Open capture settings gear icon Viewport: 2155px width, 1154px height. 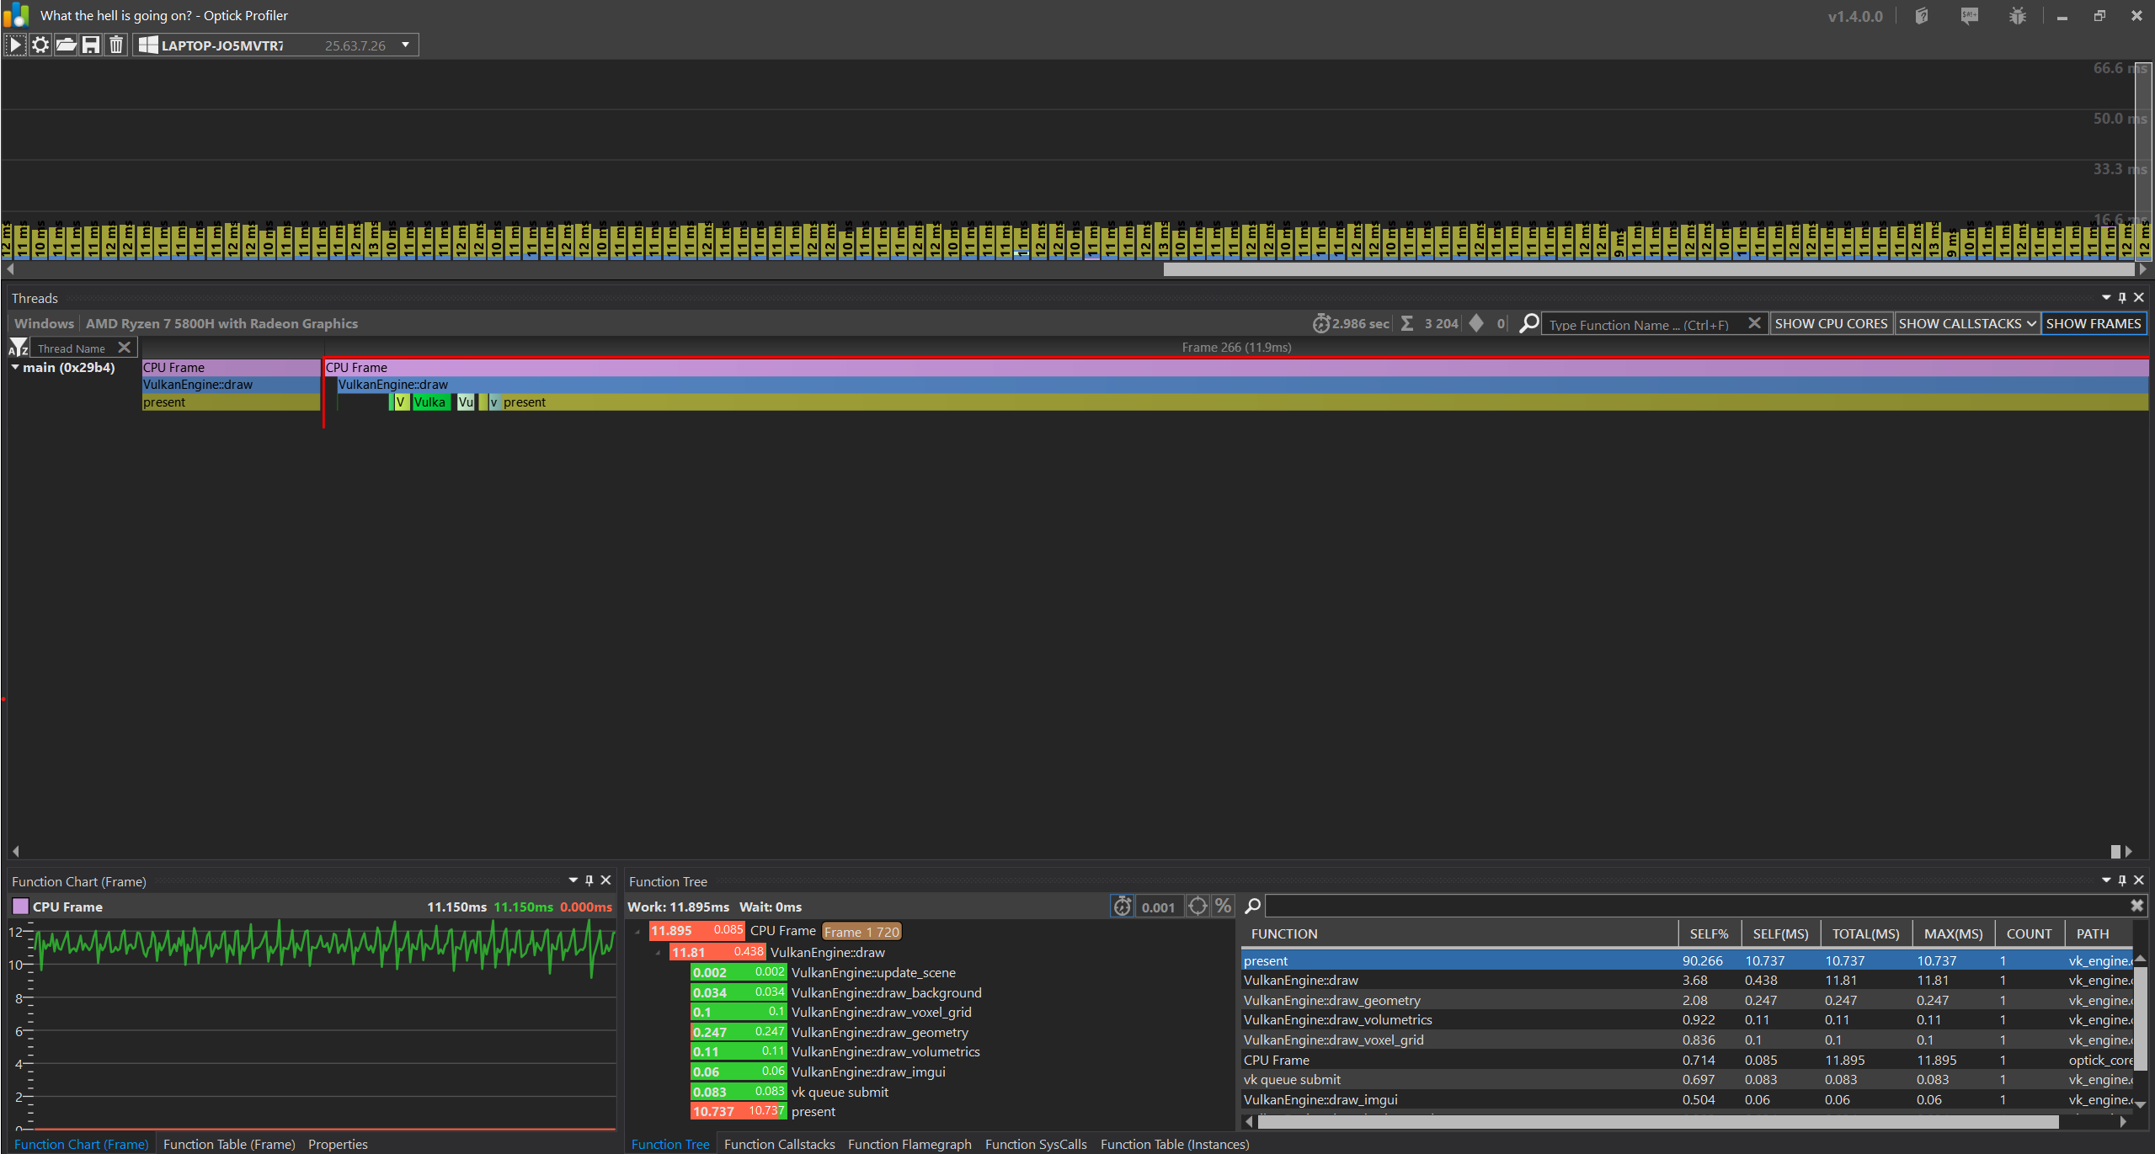(x=40, y=45)
